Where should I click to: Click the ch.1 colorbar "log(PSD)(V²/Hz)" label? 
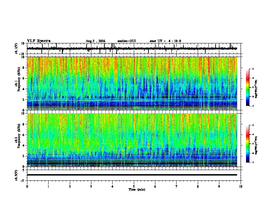(256, 89)
